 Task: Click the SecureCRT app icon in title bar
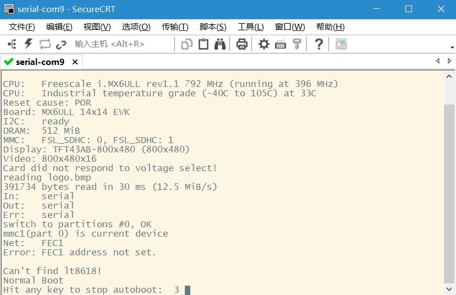(x=9, y=9)
